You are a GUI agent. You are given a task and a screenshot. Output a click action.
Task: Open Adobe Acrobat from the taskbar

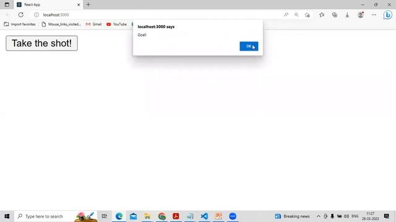176,216
